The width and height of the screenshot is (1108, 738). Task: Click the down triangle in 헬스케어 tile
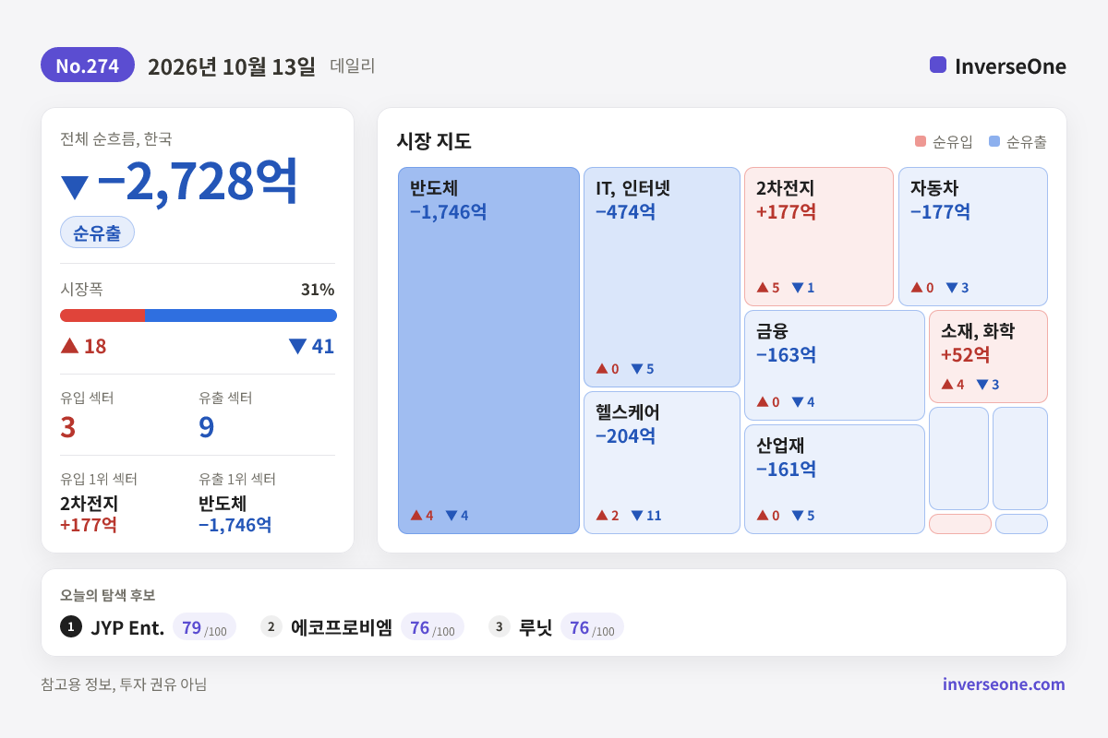point(637,516)
